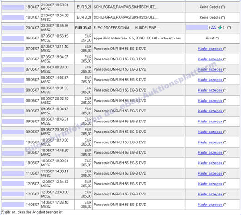Open Käufer anzeigen for 11.05.07 14:38:41 listing
The width and height of the screenshot is (241, 215).
[x=210, y=173]
